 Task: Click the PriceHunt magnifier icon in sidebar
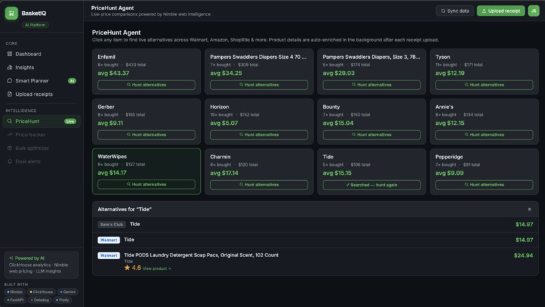pos(9,121)
